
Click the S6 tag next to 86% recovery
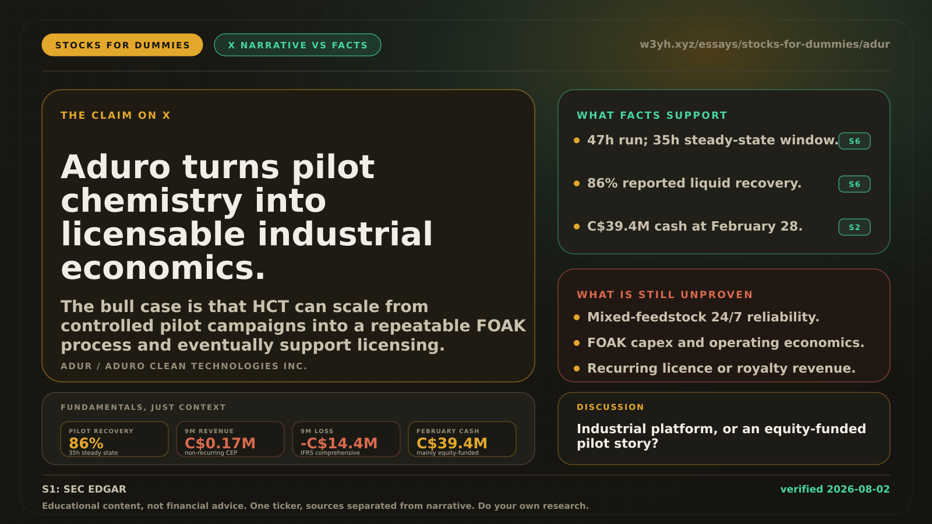(855, 184)
